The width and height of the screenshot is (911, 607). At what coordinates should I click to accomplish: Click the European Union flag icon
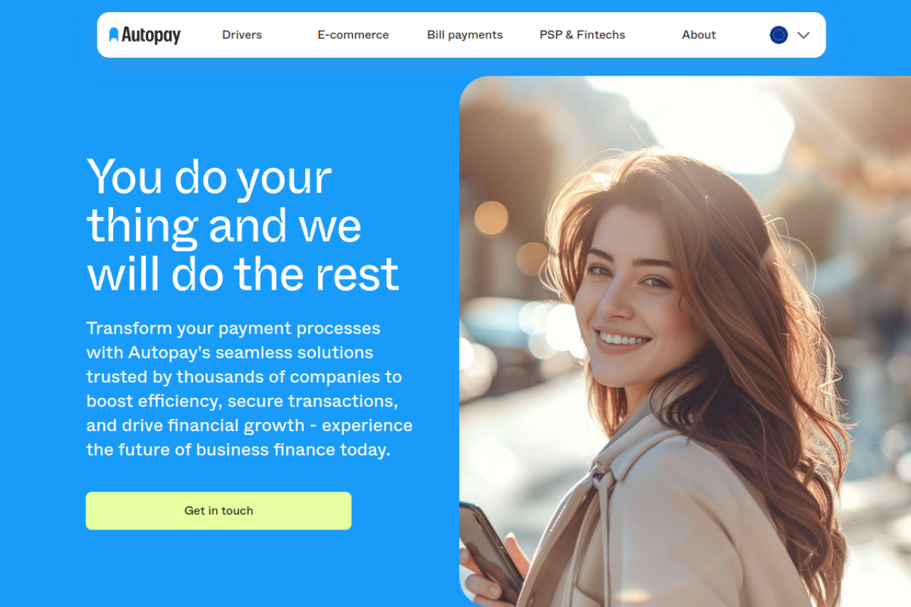[779, 35]
